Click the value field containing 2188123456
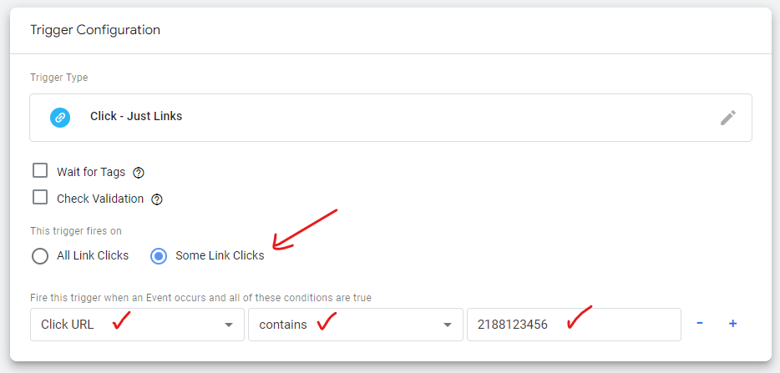780x373 pixels. pyautogui.click(x=574, y=325)
